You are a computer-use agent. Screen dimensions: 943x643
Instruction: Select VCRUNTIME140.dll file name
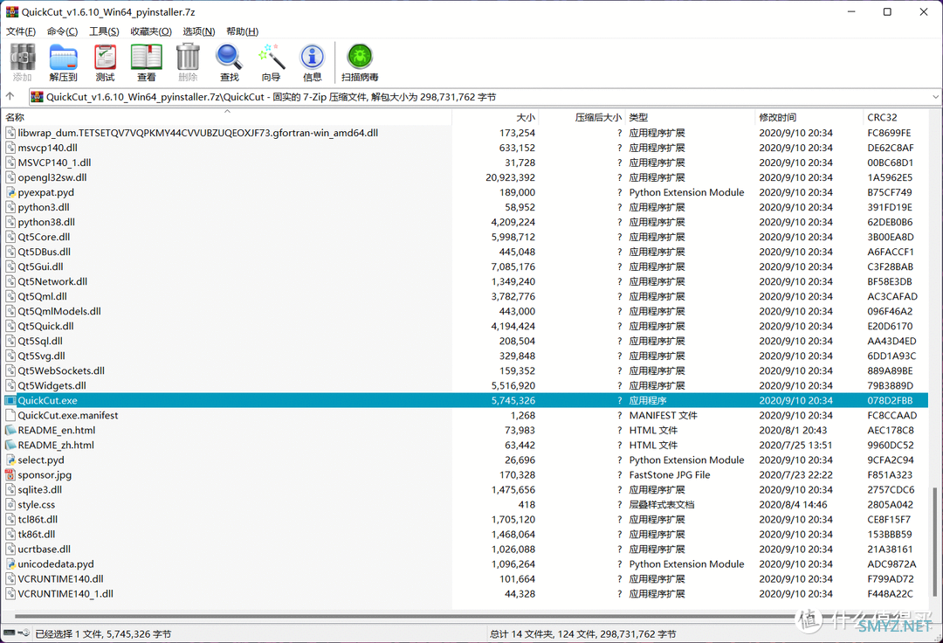point(61,579)
